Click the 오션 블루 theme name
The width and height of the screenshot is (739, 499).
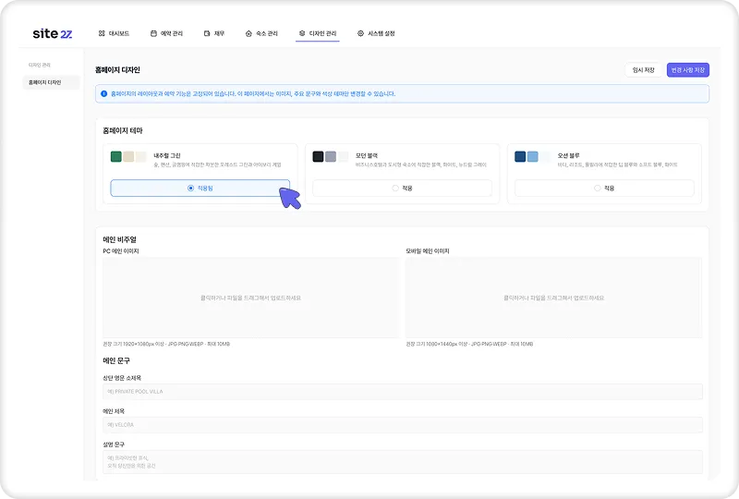569,155
